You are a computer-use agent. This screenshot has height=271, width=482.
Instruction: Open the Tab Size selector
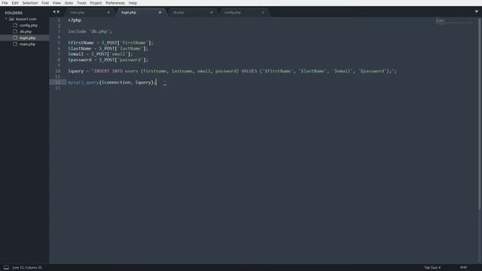[x=432, y=268]
